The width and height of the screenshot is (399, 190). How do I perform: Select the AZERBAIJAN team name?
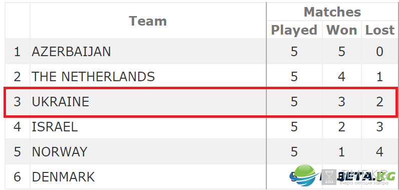click(x=71, y=52)
